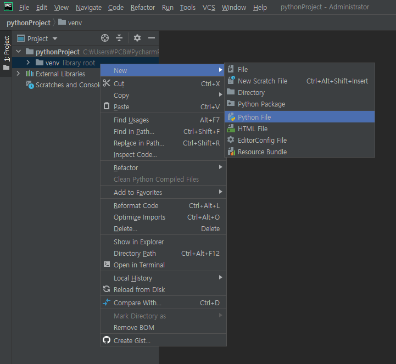The height and width of the screenshot is (364, 396).
Task: Click the Collapse All icon in Project panel
Action: pos(119,38)
